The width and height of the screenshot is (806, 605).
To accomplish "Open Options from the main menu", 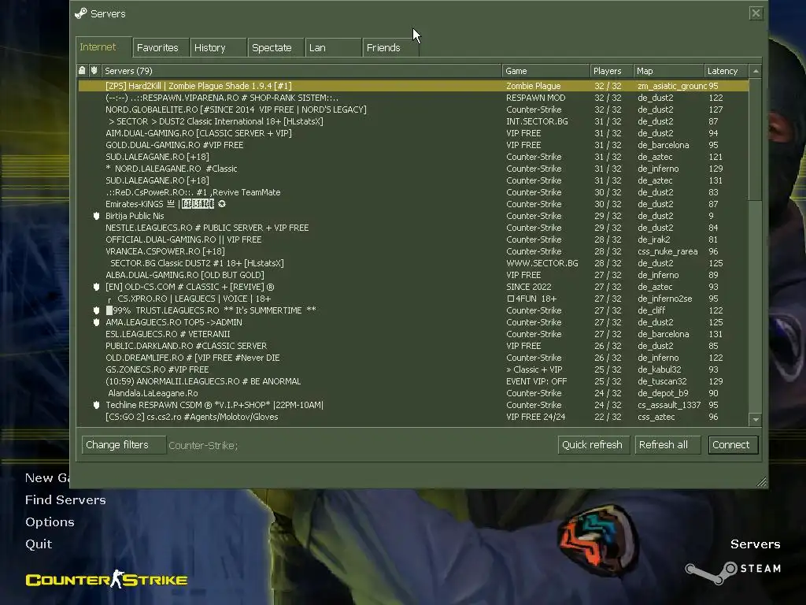I will (x=50, y=522).
